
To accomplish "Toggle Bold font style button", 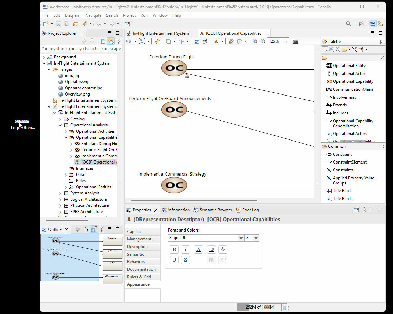I will point(174,250).
